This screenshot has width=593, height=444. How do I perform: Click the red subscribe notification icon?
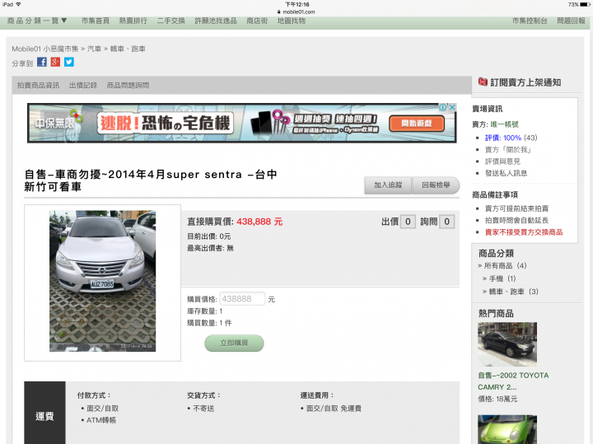point(483,82)
